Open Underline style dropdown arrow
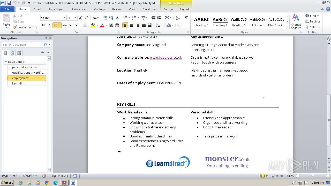The width and height of the screenshot is (331, 186). (60, 25)
